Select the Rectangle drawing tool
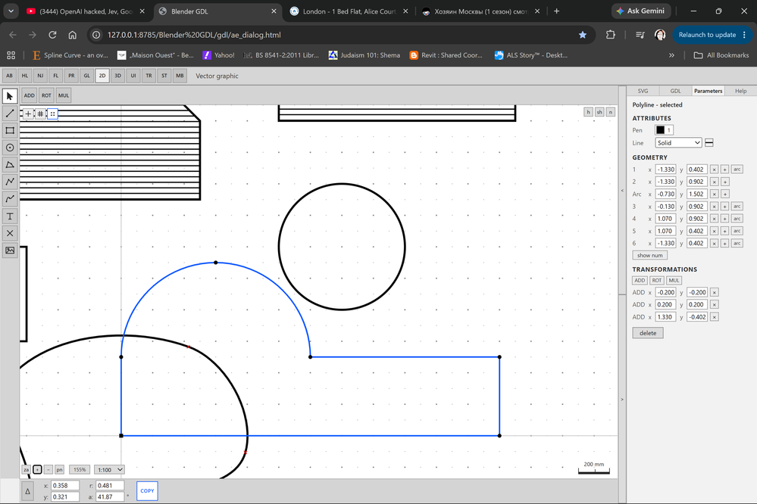The height and width of the screenshot is (504, 757). pos(10,130)
